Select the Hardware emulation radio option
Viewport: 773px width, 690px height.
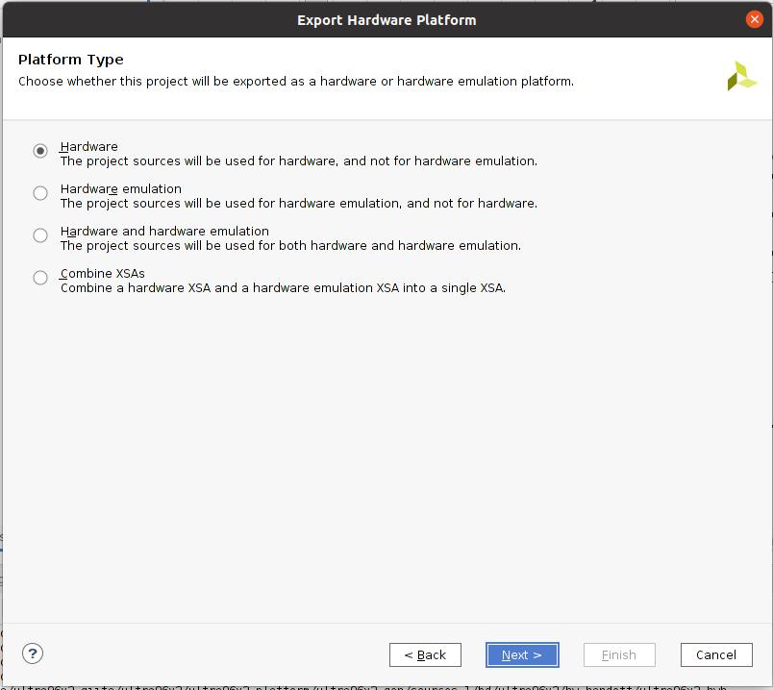tap(40, 193)
